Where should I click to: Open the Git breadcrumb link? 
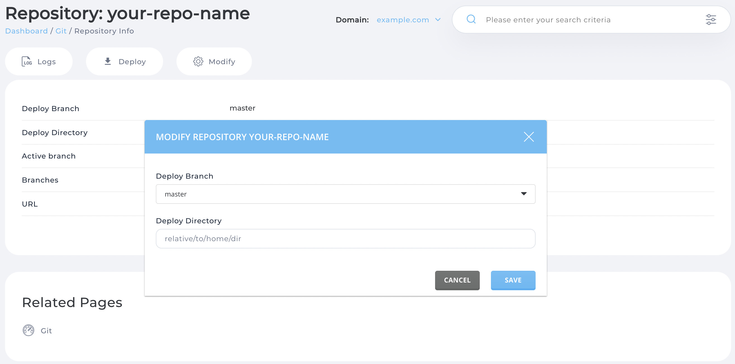click(x=61, y=31)
